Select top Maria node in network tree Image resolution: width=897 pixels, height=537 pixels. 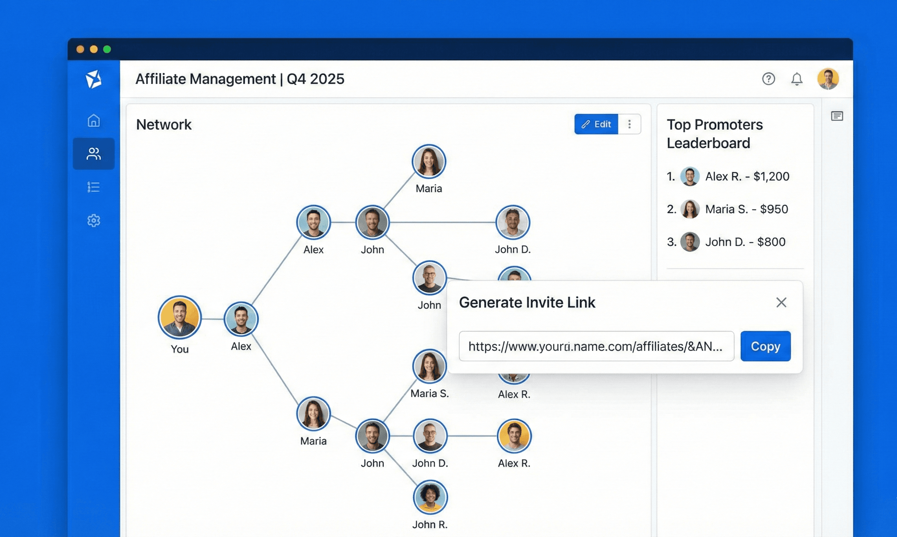pyautogui.click(x=429, y=162)
